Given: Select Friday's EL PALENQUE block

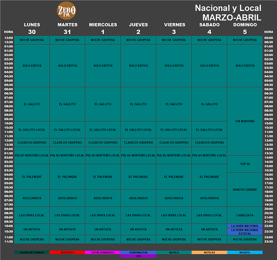Looking at the screenshot, I should coord(174,177).
